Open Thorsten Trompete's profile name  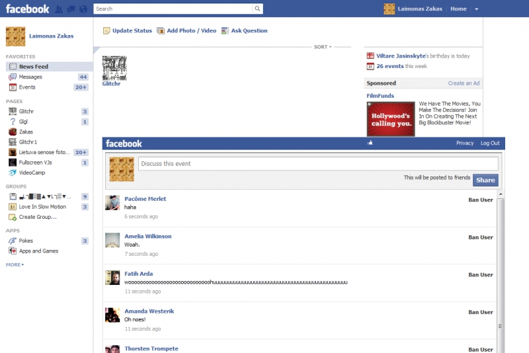coord(151,348)
